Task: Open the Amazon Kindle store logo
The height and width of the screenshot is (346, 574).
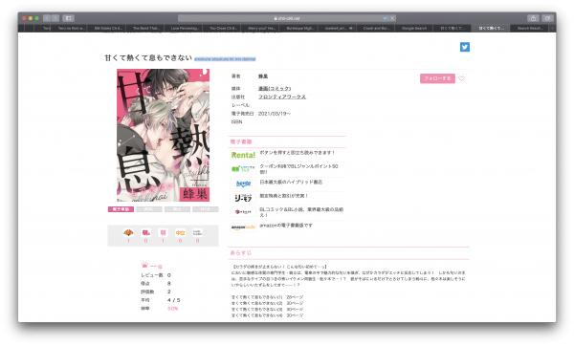Action: pyautogui.click(x=243, y=227)
